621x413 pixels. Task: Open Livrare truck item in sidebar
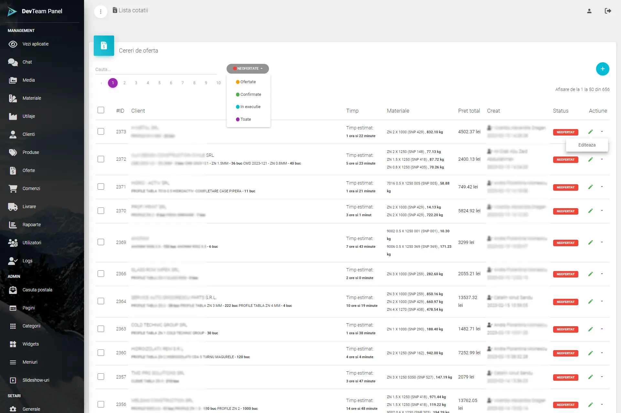pyautogui.click(x=29, y=206)
